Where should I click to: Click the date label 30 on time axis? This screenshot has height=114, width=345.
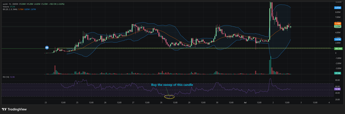click(x=217, y=102)
